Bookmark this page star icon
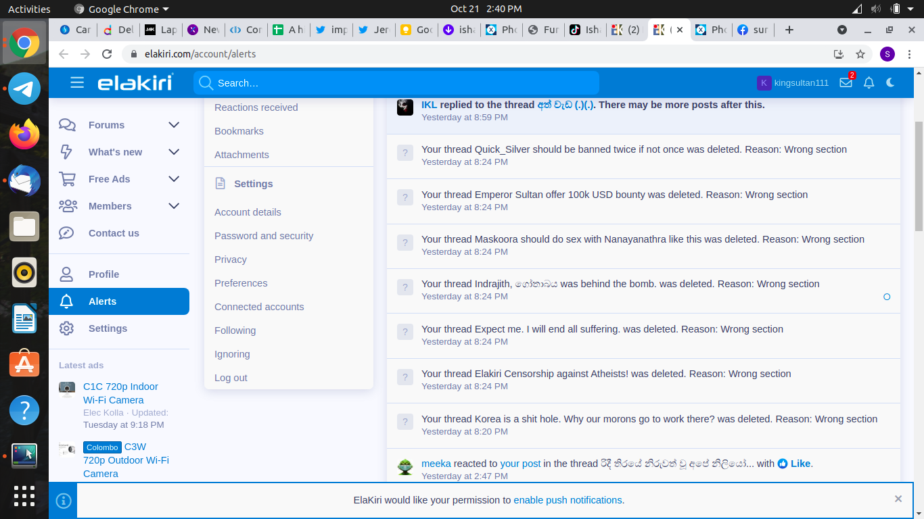The height and width of the screenshot is (519, 924). click(x=860, y=54)
